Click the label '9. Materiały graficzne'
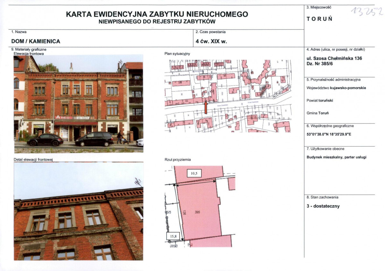The height and width of the screenshot is (271, 385). click(x=29, y=49)
